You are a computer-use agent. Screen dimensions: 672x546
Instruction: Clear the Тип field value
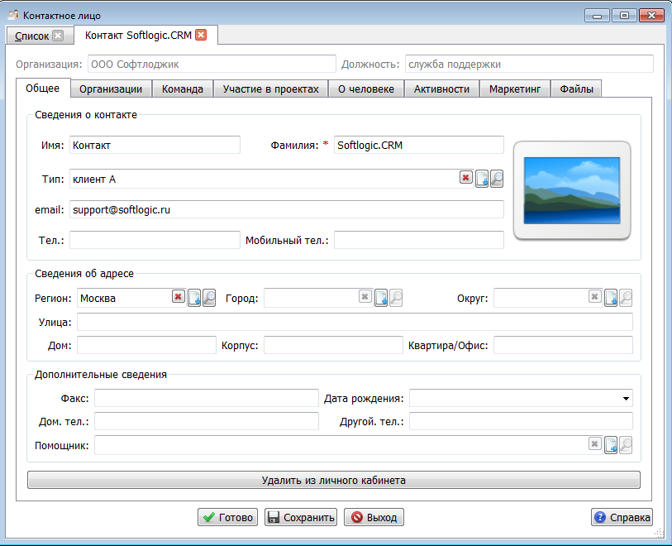coord(466,177)
